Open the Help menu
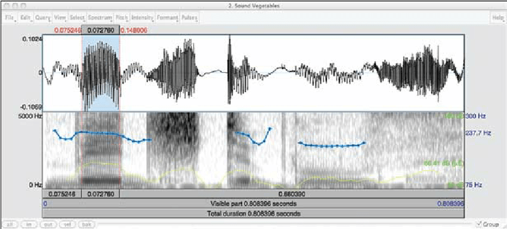 point(498,18)
